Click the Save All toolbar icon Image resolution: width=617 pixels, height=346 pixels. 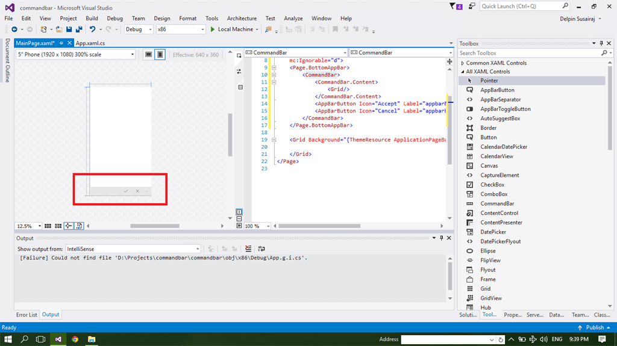click(79, 29)
